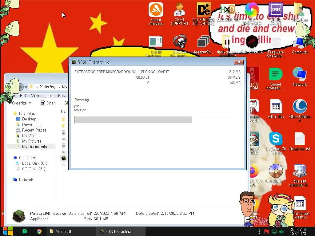Close the 68% Extracting dialog
This screenshot has height=236, width=315.
point(239,62)
